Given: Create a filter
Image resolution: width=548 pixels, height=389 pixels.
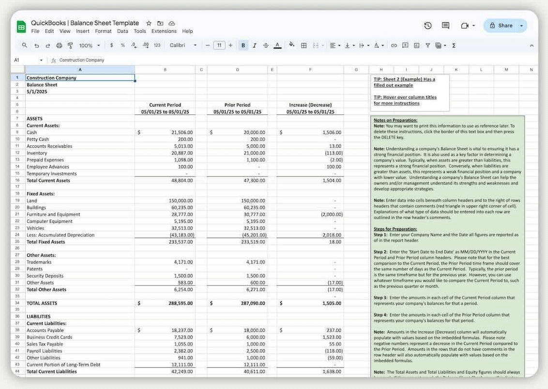Looking at the screenshot, I should 428,46.
